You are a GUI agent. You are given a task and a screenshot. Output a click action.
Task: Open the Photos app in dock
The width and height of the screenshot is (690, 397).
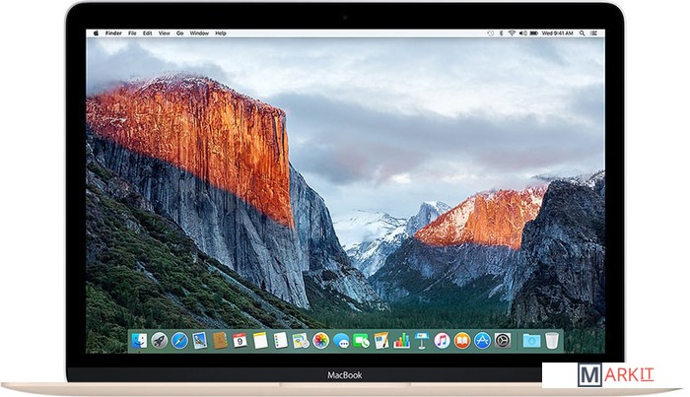click(x=320, y=340)
